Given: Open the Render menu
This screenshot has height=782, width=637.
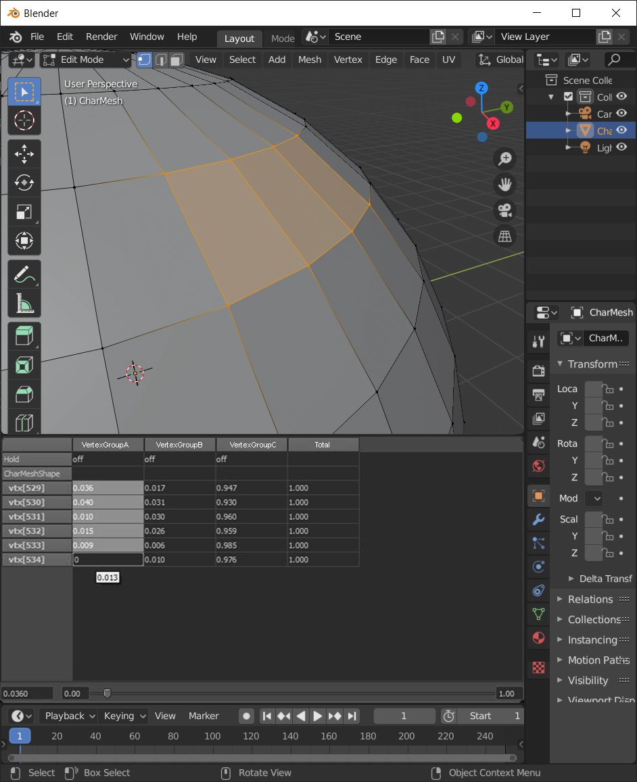Looking at the screenshot, I should pos(101,37).
